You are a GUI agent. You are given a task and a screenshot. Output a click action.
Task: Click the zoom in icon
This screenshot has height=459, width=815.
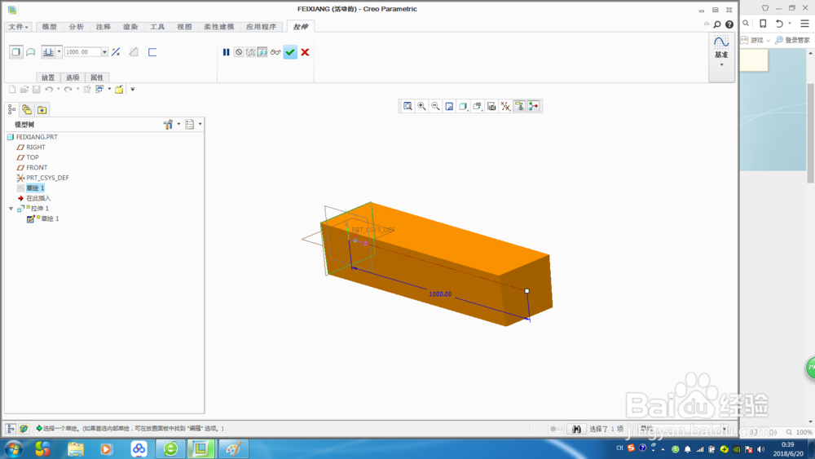coord(421,106)
